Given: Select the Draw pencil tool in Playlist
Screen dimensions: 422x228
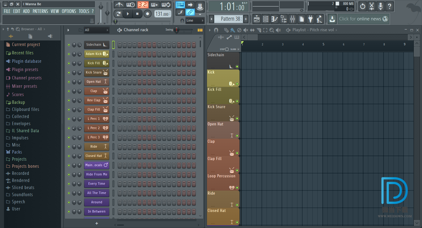Looking at the screenshot, I should pos(226,30).
